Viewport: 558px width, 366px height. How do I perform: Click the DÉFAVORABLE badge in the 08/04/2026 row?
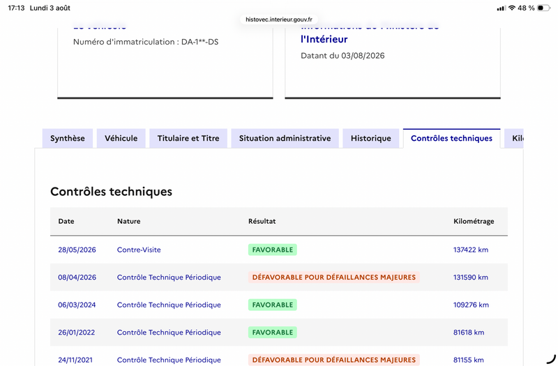tap(334, 277)
